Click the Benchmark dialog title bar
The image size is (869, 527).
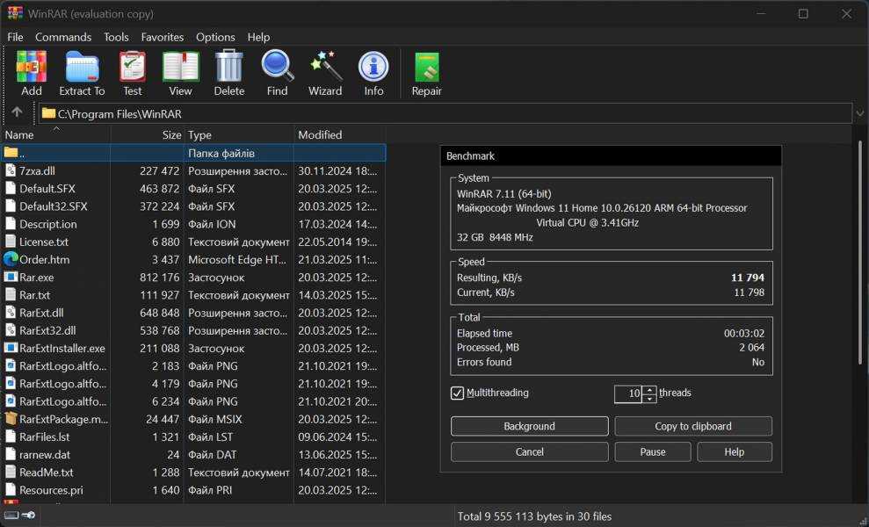(x=611, y=155)
